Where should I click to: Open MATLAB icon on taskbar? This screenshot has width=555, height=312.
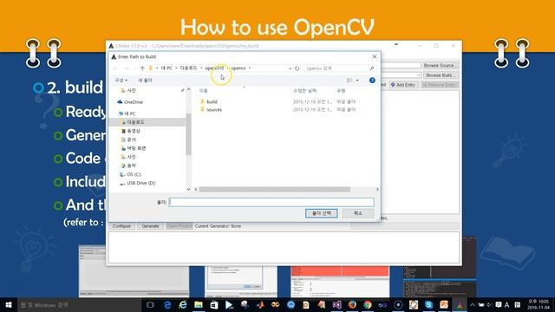[260, 304]
